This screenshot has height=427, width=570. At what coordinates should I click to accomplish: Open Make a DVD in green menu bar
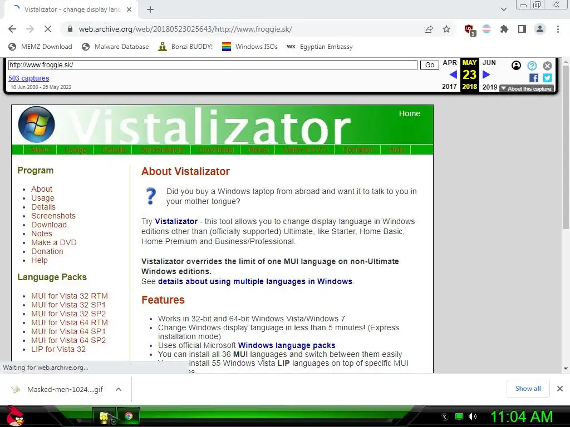[x=306, y=150]
